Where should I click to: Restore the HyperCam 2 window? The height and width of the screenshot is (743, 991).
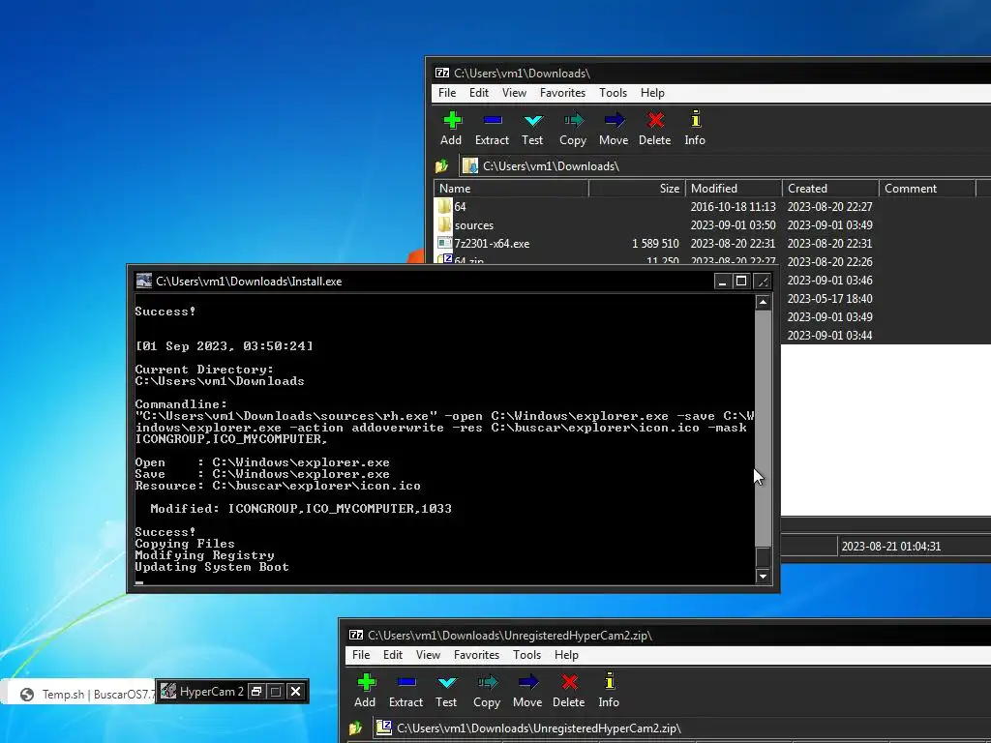[x=255, y=691]
